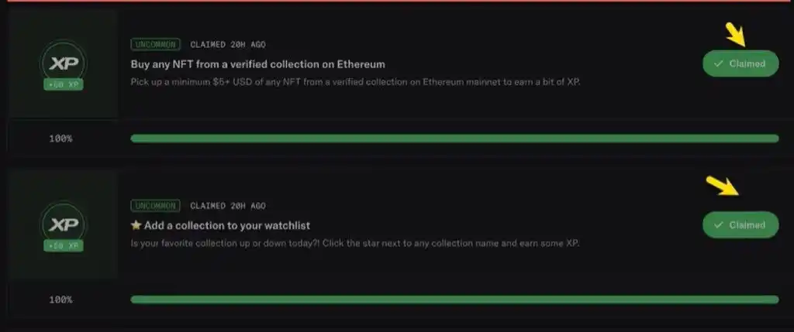This screenshot has height=332, width=794.
Task: Click the 100% label beside the top progress bar
Action: click(x=60, y=139)
